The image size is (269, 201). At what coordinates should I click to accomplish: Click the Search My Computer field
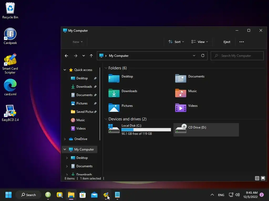click(237, 56)
